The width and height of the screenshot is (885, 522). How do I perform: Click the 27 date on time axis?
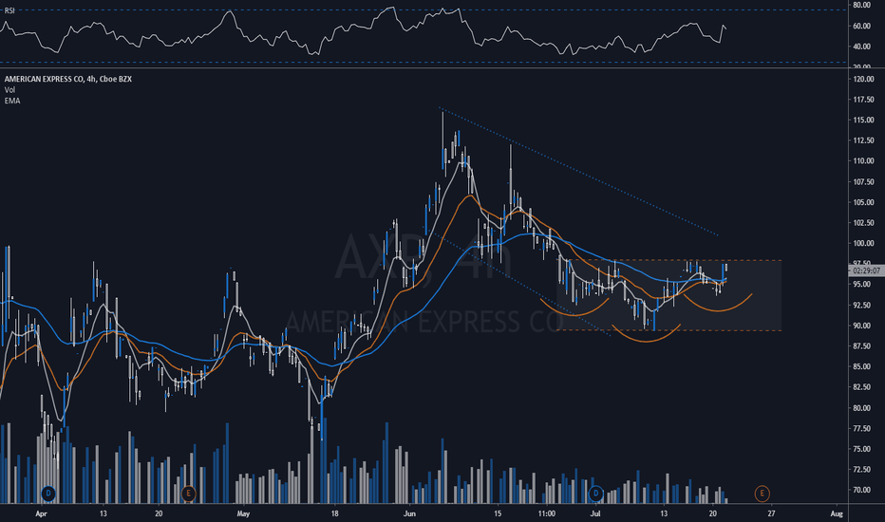tap(771, 513)
